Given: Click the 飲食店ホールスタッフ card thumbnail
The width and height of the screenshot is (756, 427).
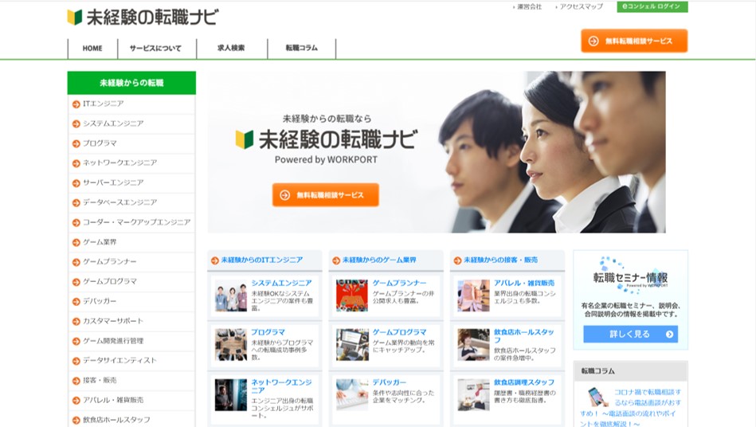Looking at the screenshot, I should point(473,345).
